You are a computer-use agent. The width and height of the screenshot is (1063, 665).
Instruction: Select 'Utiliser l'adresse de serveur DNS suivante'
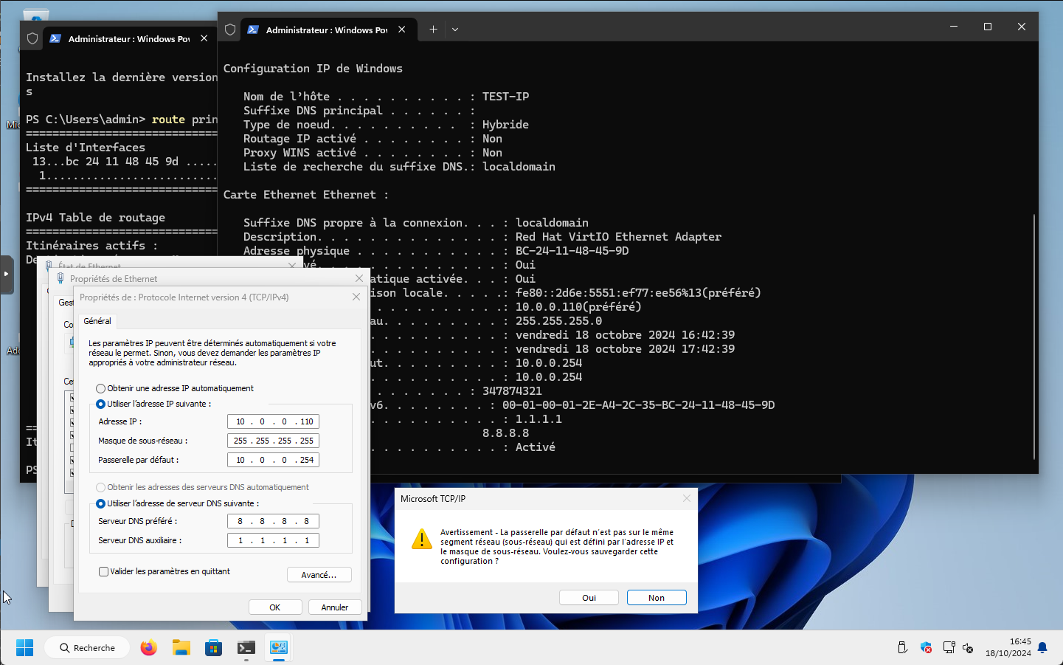(x=101, y=503)
